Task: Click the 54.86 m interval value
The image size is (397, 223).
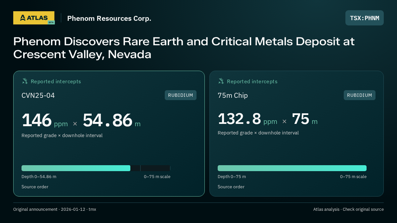Action: pos(111,121)
